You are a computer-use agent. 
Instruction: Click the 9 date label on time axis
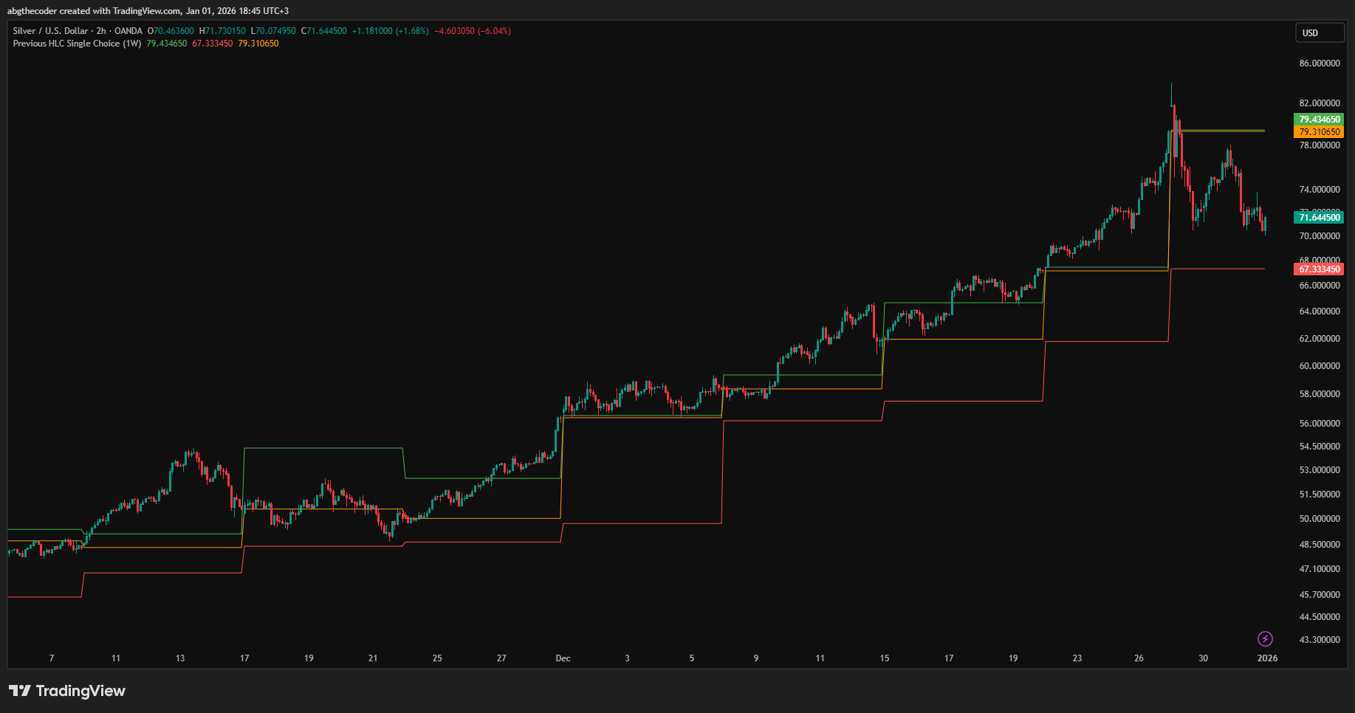[x=756, y=658]
